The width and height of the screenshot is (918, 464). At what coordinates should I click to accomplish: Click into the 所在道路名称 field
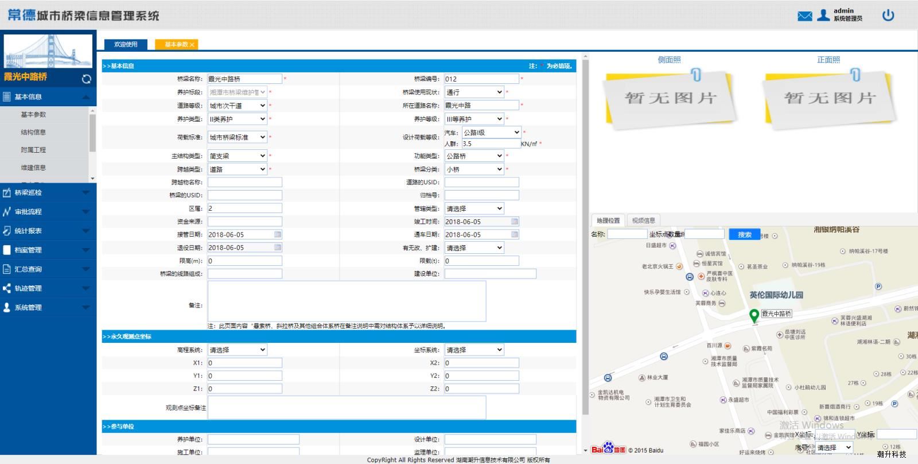482,105
